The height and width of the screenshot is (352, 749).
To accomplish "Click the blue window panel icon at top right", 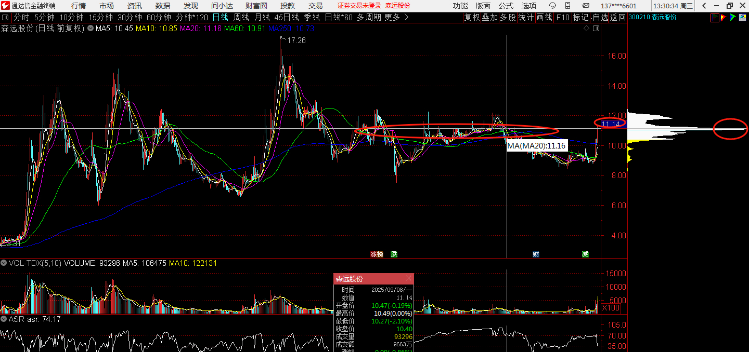I will point(743,18).
